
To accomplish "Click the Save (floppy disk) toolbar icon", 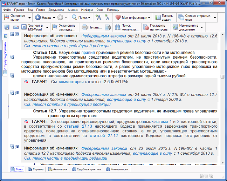I will (7, 27).
